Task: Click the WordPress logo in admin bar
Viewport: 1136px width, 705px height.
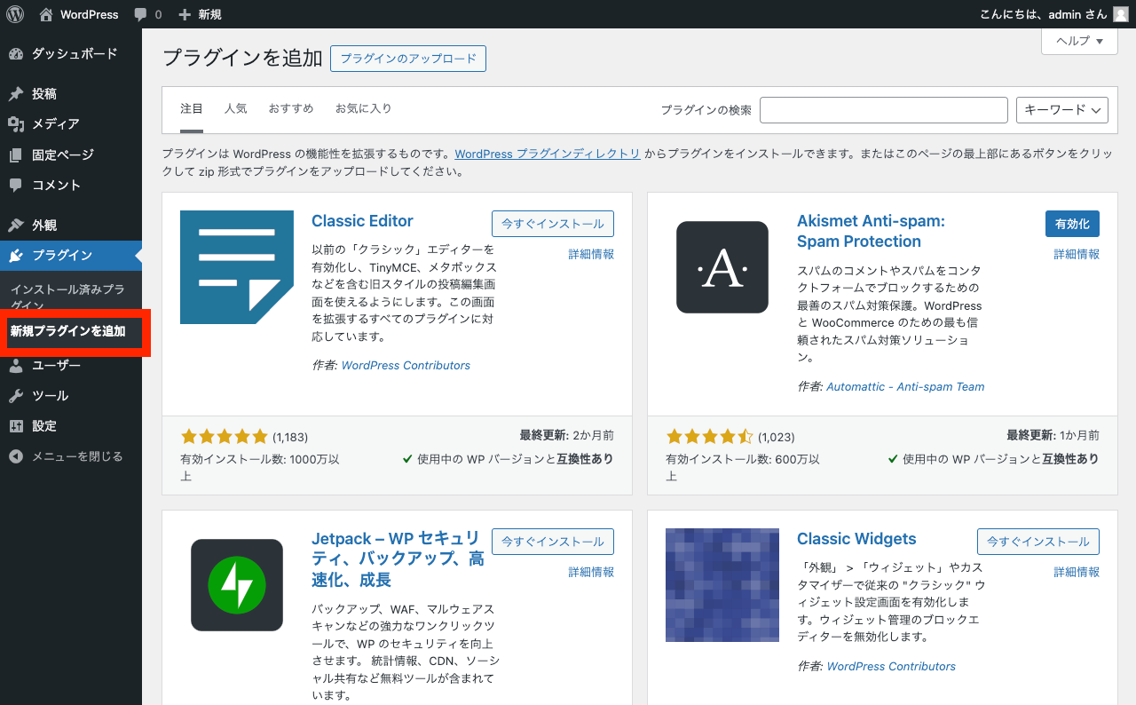Action: coord(15,14)
